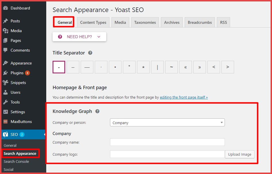Click the Comments bubble icon
This screenshot has width=272, height=174.
pos(5,50)
